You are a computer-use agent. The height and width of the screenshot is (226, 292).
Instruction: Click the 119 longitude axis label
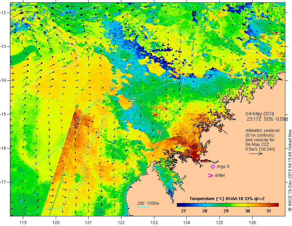[x=23, y=222]
